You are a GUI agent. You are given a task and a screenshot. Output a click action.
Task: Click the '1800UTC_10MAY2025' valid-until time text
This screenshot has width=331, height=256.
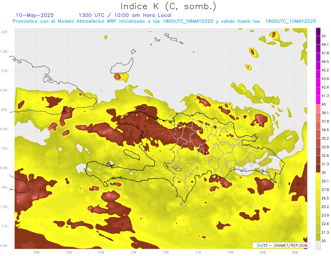click(x=290, y=21)
